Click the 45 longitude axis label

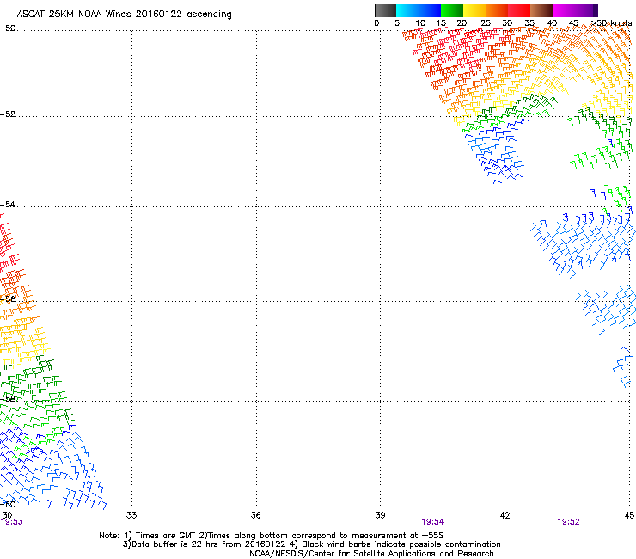point(629,515)
